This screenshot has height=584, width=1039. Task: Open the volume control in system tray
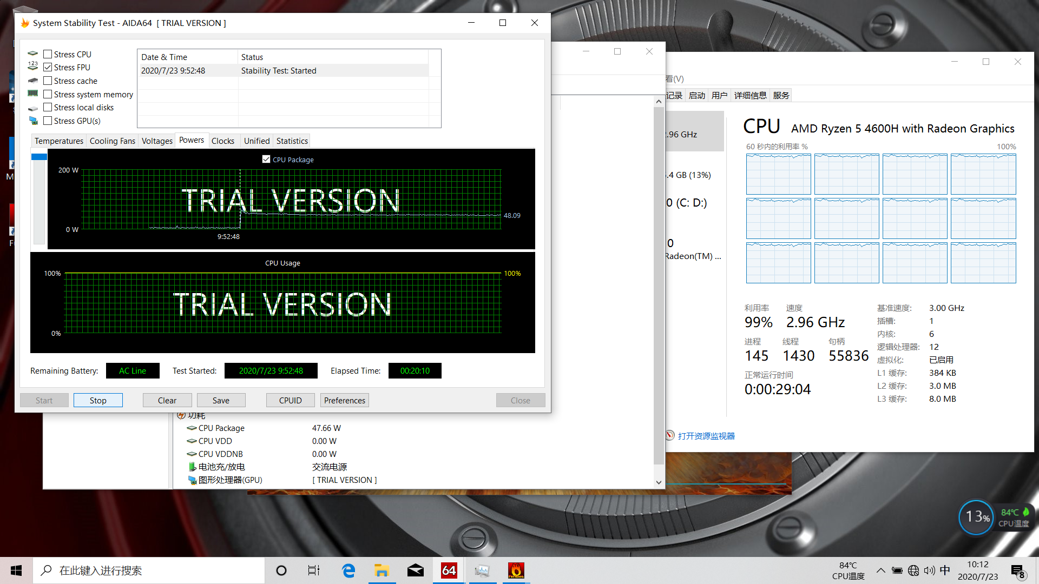click(930, 570)
